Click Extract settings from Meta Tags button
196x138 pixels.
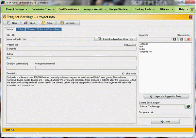coord(116,39)
